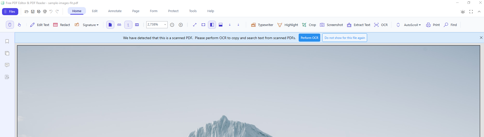The width and height of the screenshot is (484, 137).
Task: Select the Crop tool
Action: click(309, 25)
